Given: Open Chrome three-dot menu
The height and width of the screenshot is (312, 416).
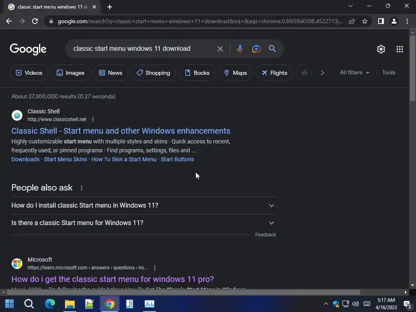Looking at the screenshot, I should point(407,21).
